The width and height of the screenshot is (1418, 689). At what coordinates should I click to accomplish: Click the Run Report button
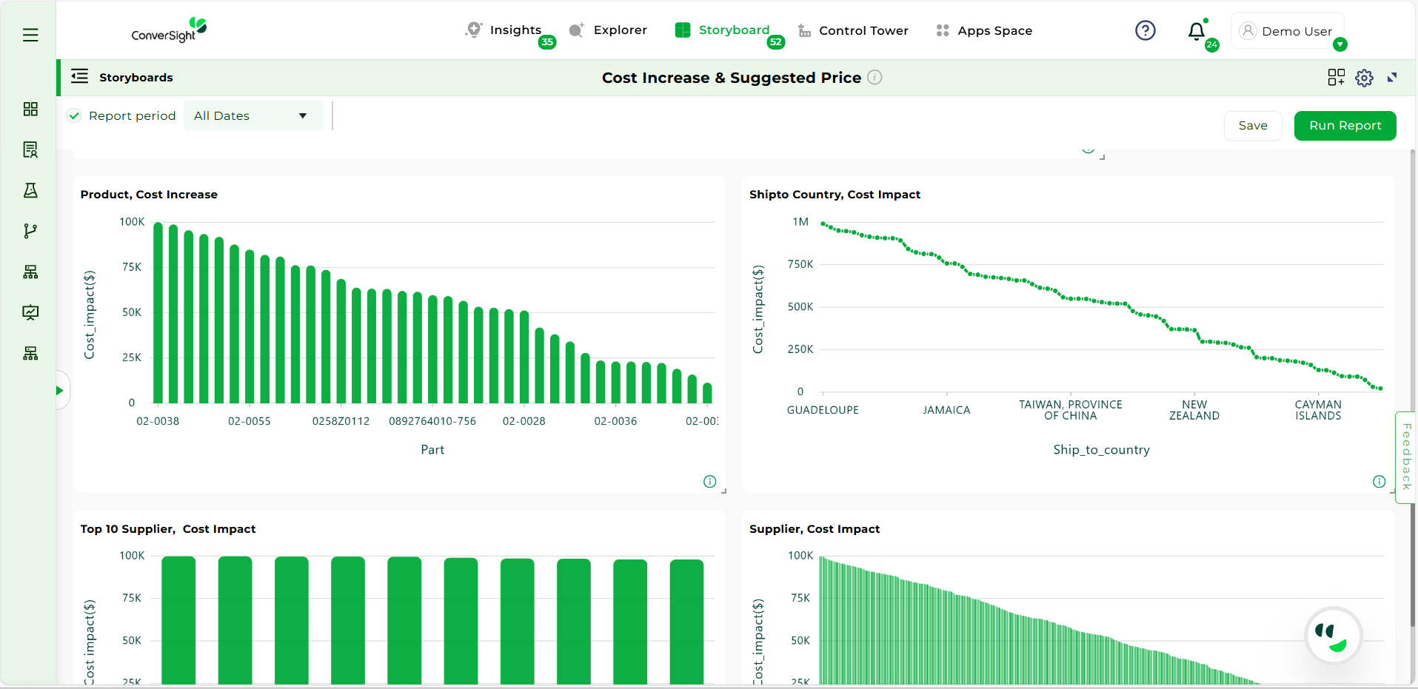1345,126
